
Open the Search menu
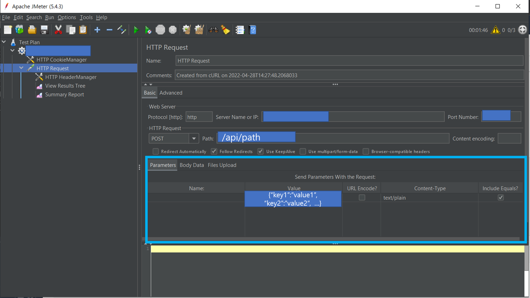pos(34,17)
